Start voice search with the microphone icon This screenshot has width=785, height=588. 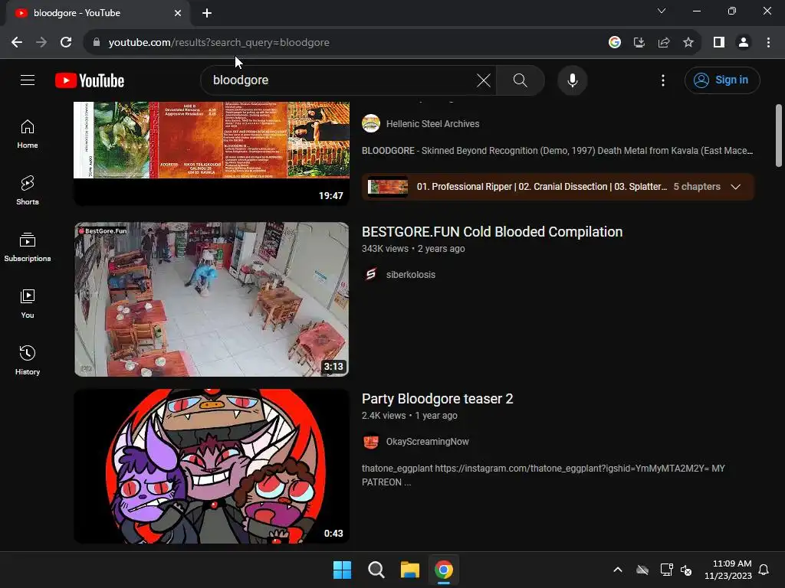572,80
